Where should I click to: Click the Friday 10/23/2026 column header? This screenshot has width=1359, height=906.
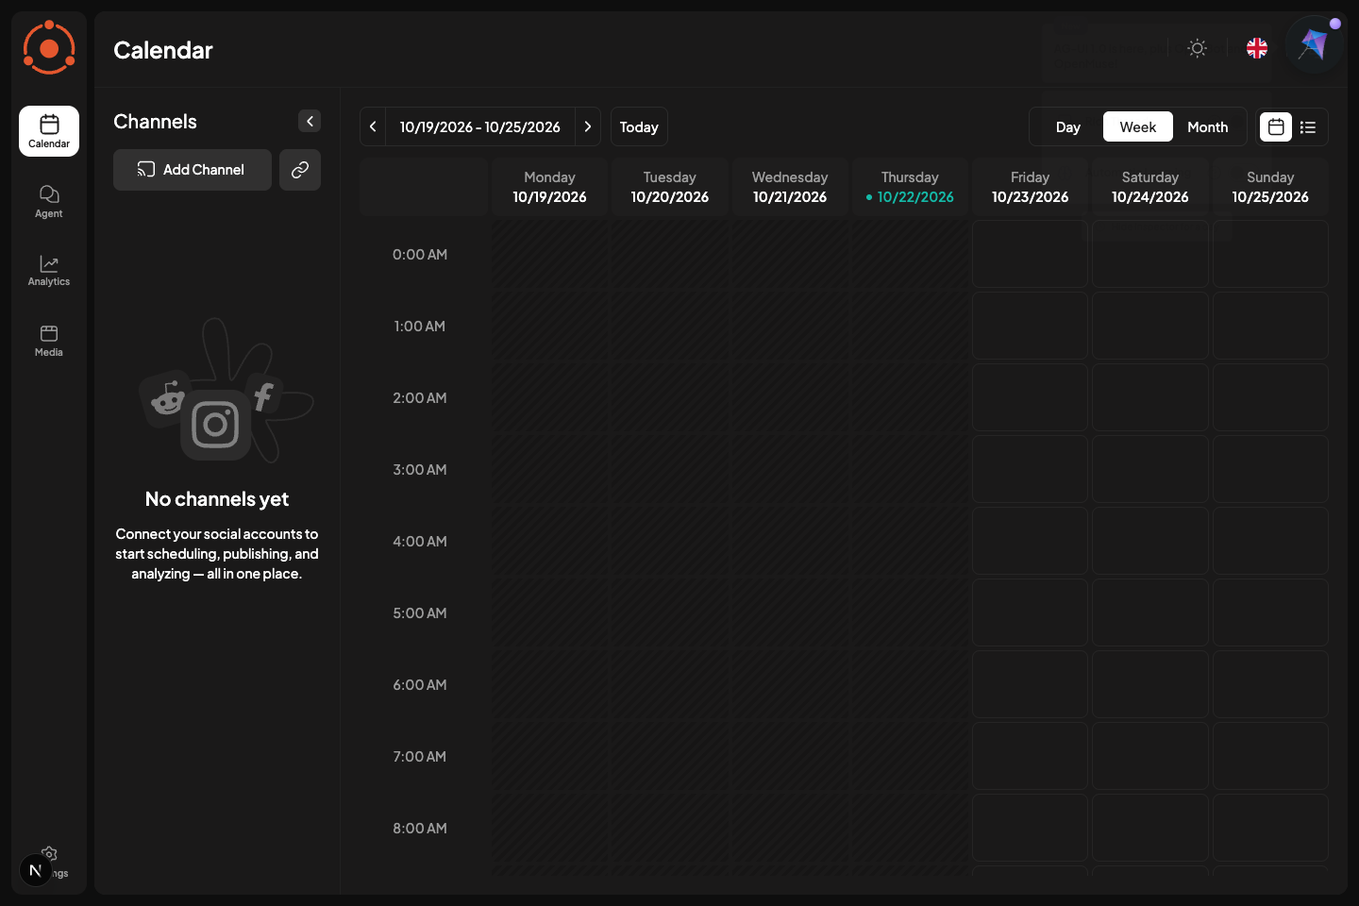1030,187
